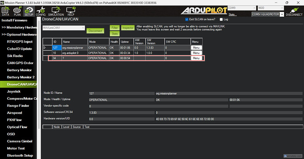Open the 9600 baud rate dropdown
Image resolution: width=304 pixels, height=159 pixels.
tap(271, 8)
